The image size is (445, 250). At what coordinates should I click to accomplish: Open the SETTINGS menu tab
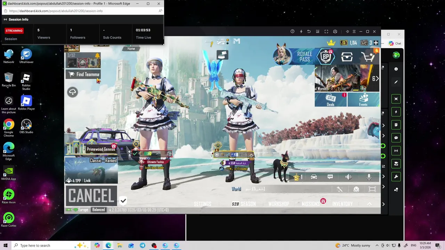tap(202, 204)
